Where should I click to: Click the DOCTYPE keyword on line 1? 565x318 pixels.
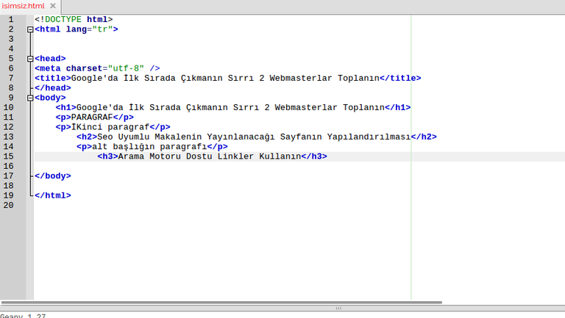coord(63,19)
